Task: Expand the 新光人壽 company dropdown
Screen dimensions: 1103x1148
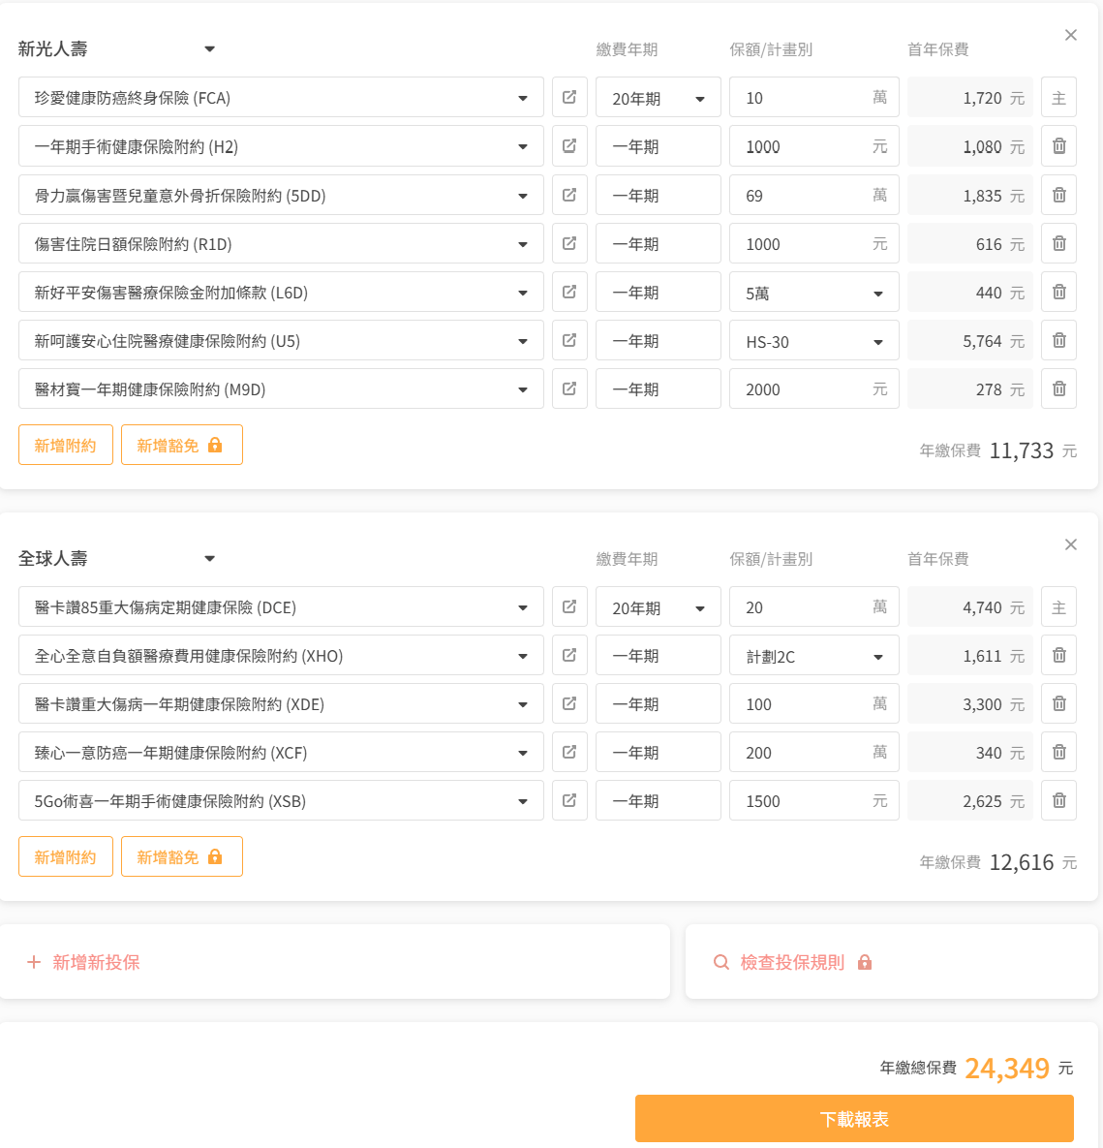Action: [x=209, y=49]
